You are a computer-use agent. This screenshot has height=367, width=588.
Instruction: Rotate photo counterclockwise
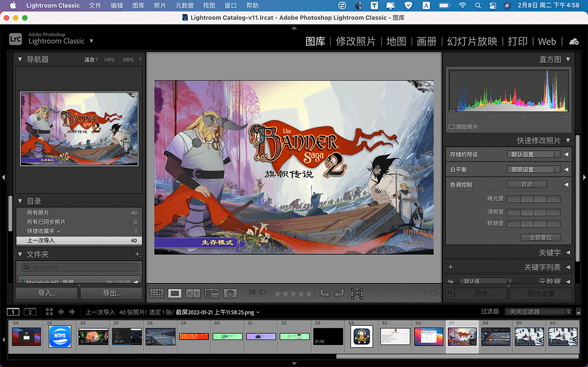(x=325, y=293)
